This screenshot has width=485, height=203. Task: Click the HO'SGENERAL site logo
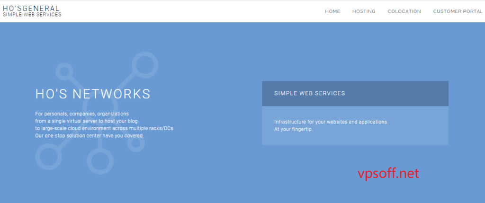coord(31,8)
